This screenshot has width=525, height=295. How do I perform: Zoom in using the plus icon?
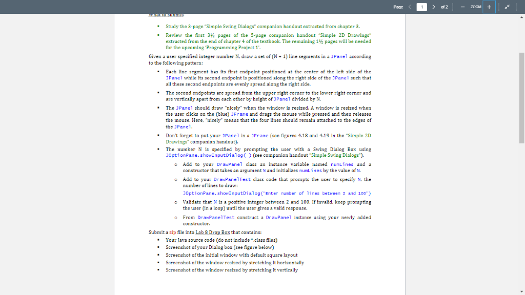click(489, 7)
